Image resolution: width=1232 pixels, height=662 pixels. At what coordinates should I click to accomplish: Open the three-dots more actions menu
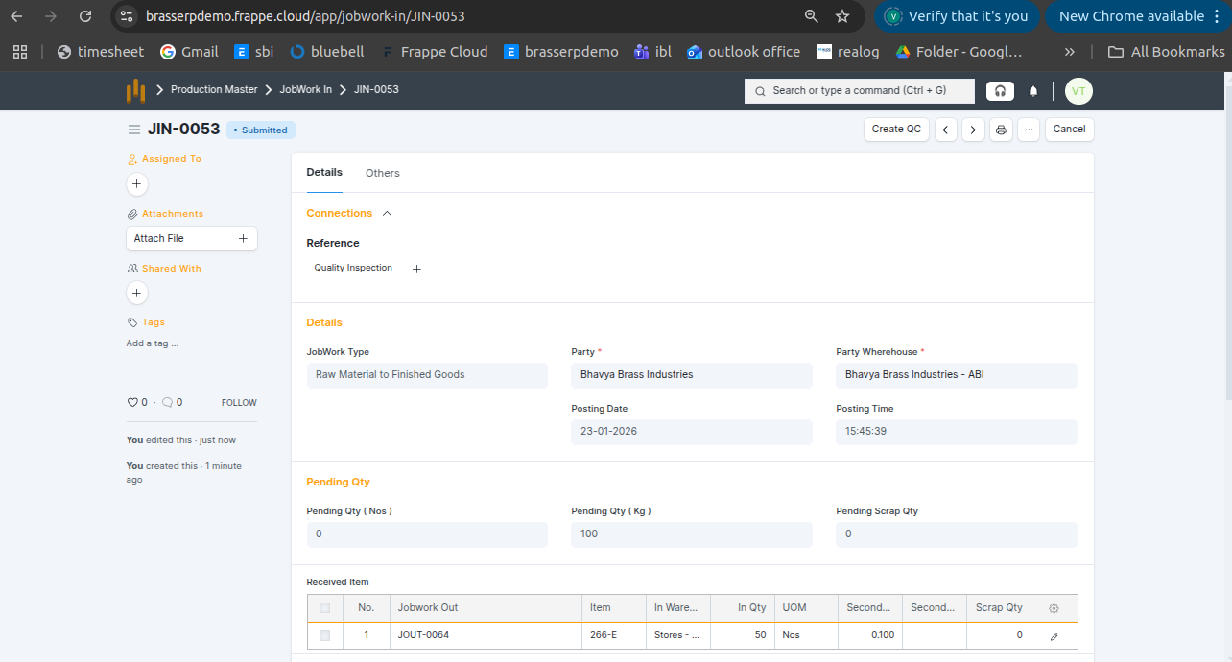tap(1029, 130)
